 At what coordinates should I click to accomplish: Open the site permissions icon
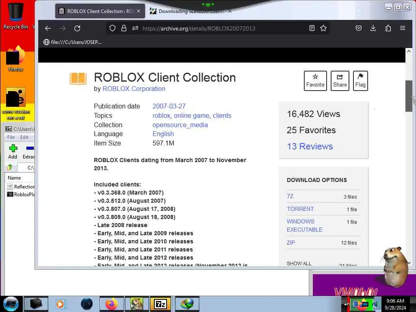(135, 28)
